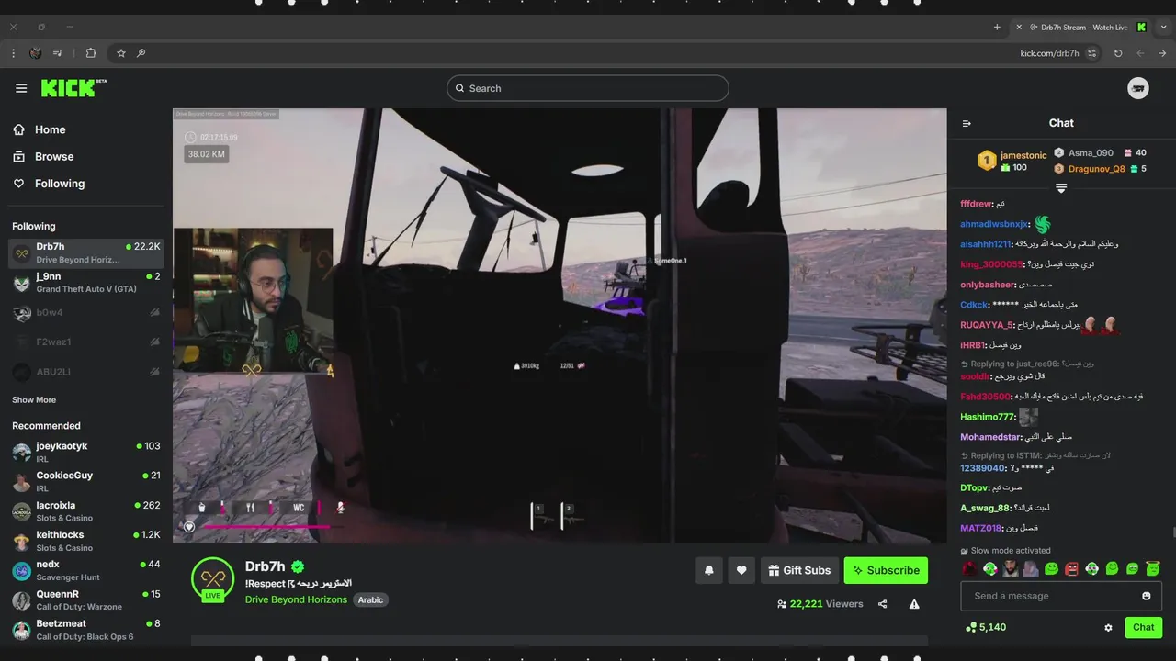Open the tab search dropdown chevron
The image size is (1176, 661).
1163,28
